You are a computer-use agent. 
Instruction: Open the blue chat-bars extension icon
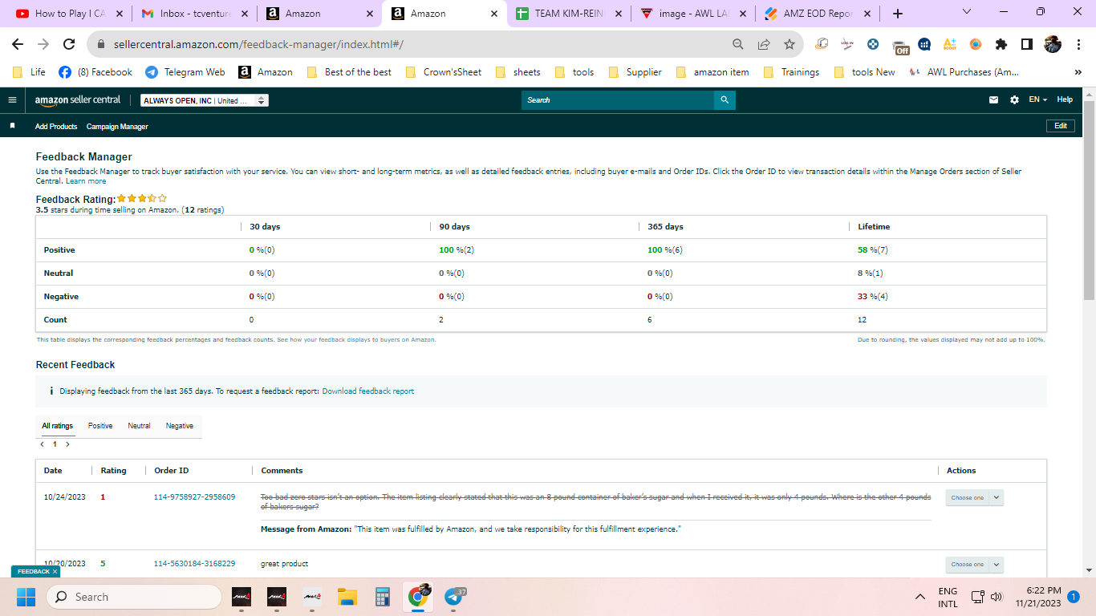pyautogui.click(x=924, y=45)
